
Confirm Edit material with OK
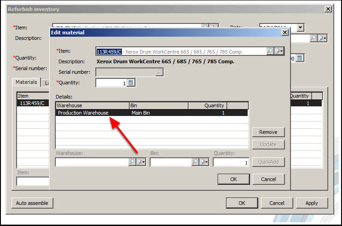pos(233,179)
